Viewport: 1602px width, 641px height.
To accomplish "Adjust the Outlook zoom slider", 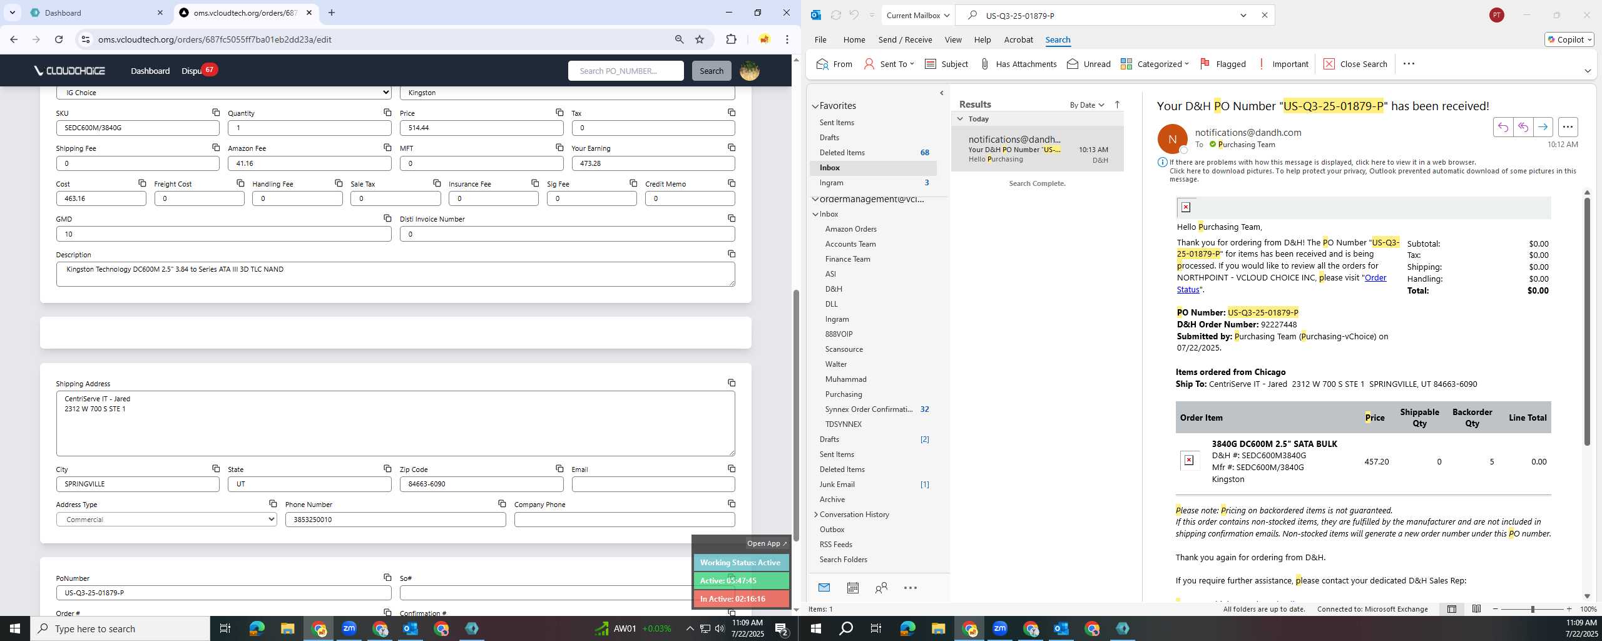I will tap(1533, 609).
